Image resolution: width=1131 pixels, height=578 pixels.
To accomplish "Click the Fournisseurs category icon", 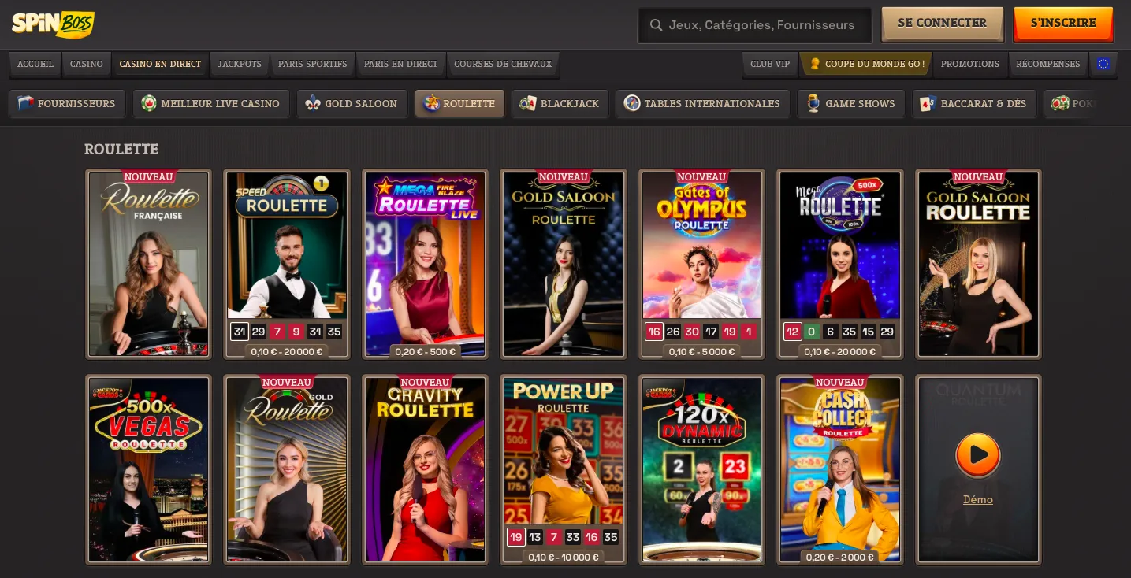I will (x=26, y=103).
